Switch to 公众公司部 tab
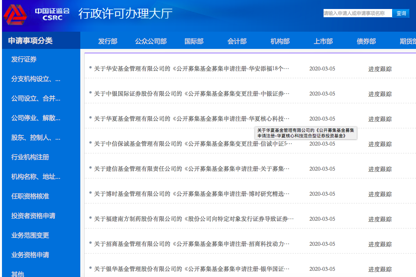Screen dimensions: 416x277 point(151,41)
